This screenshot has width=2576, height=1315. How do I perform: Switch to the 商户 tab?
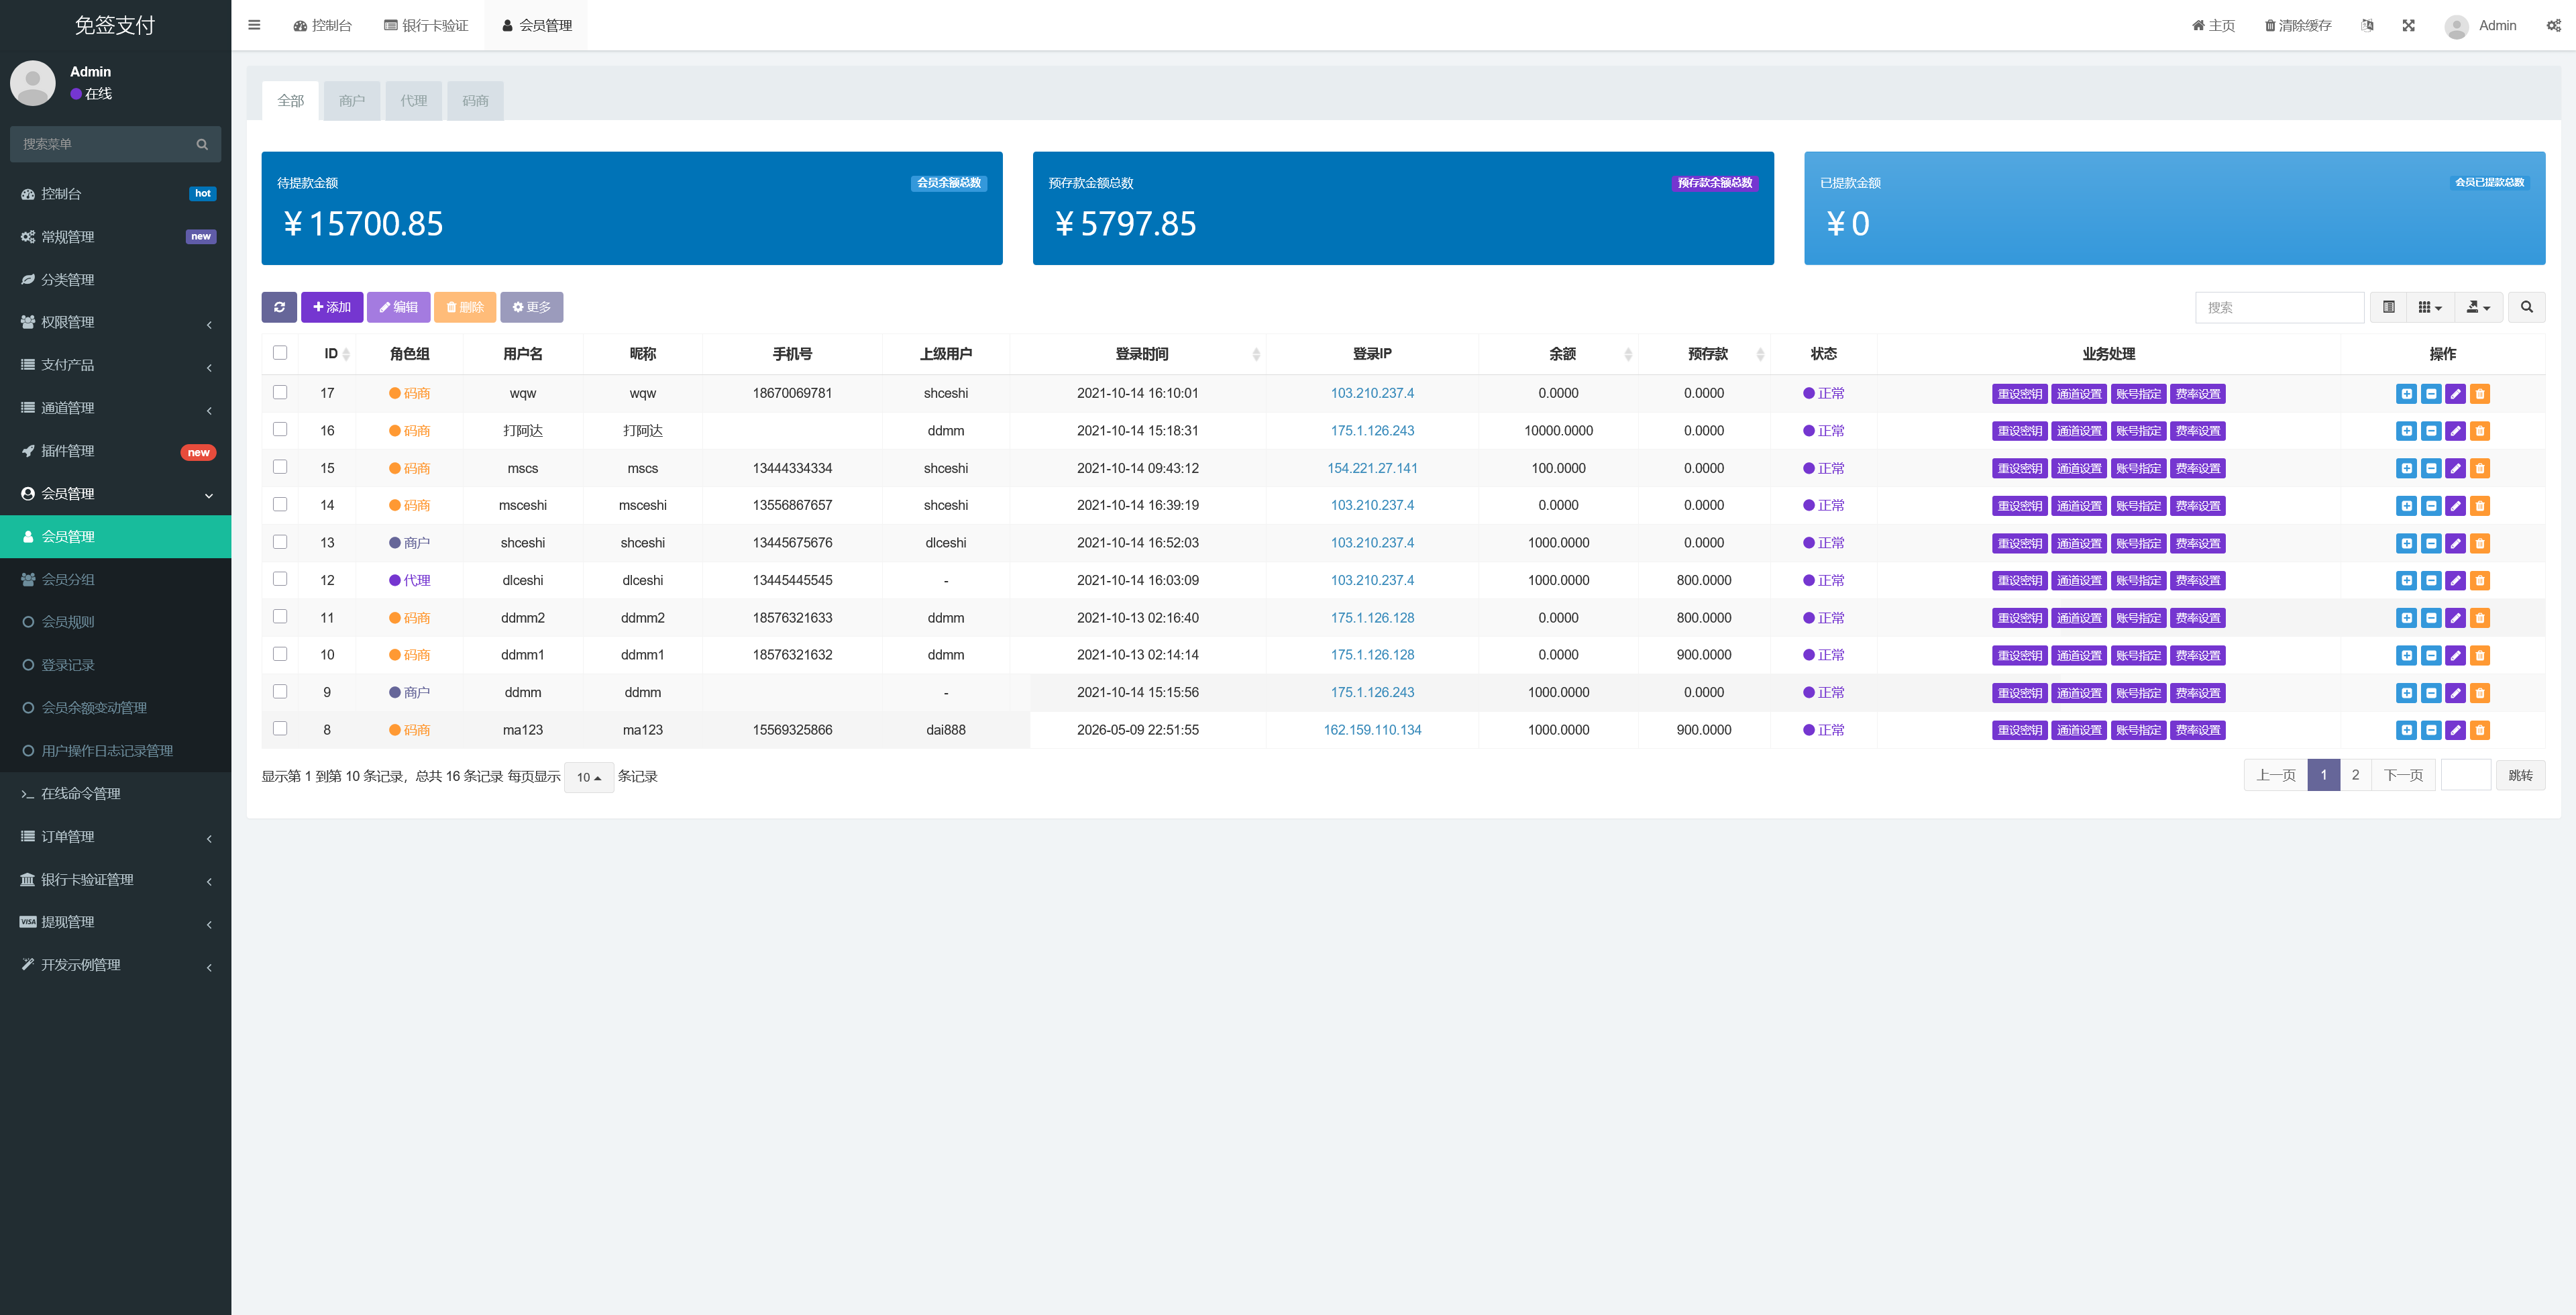351,101
